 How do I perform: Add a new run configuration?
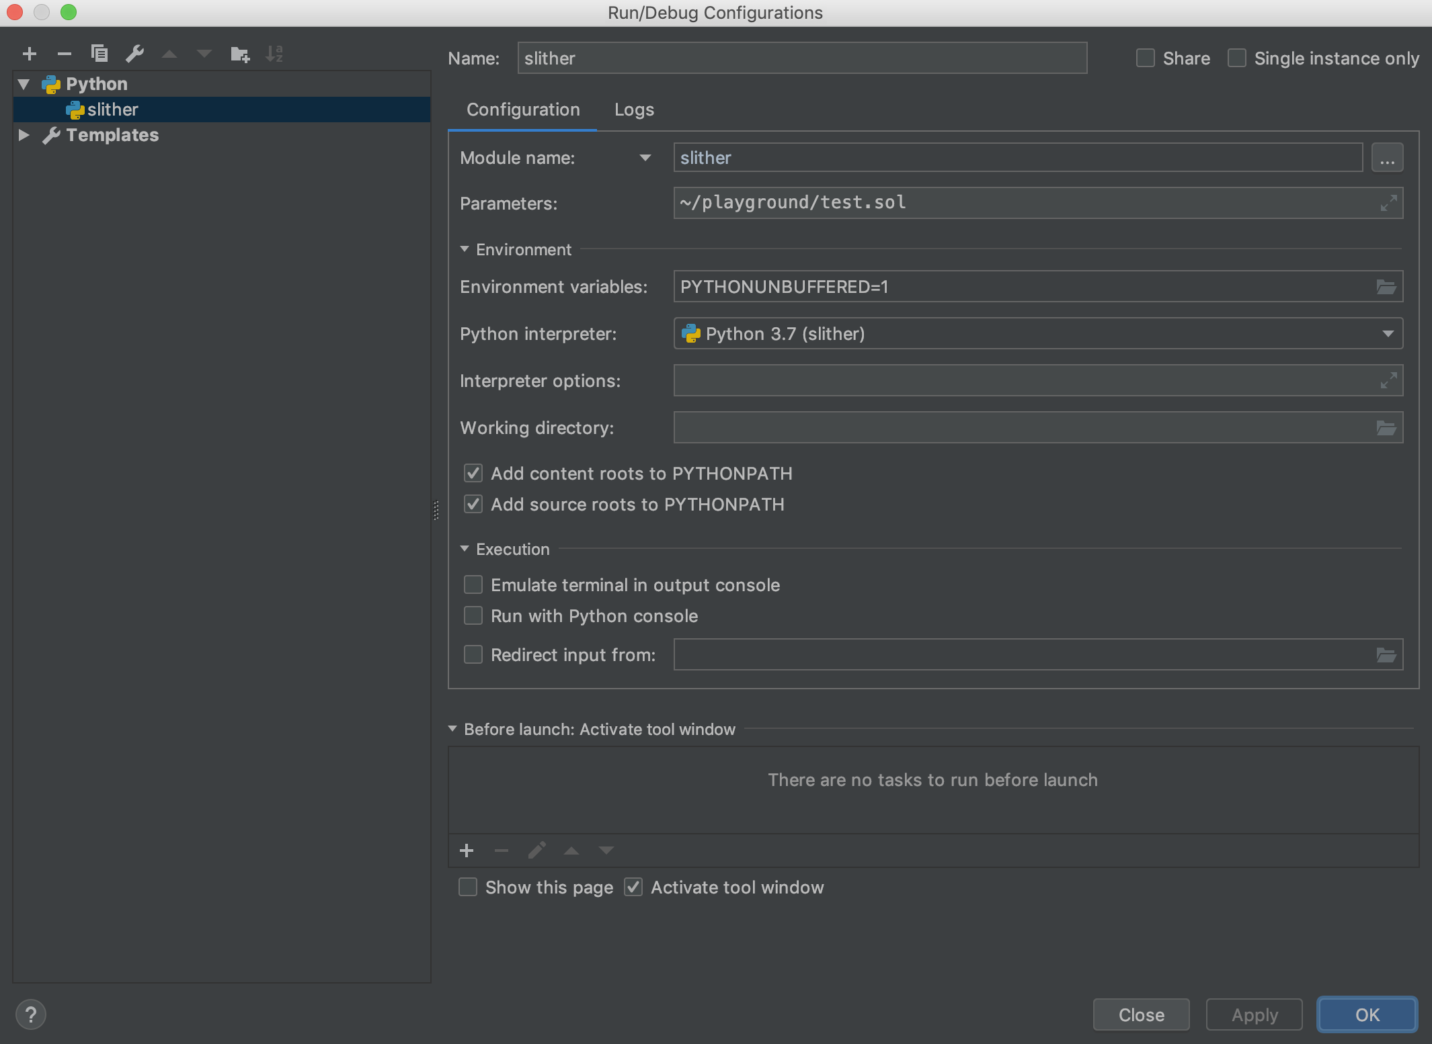point(30,54)
